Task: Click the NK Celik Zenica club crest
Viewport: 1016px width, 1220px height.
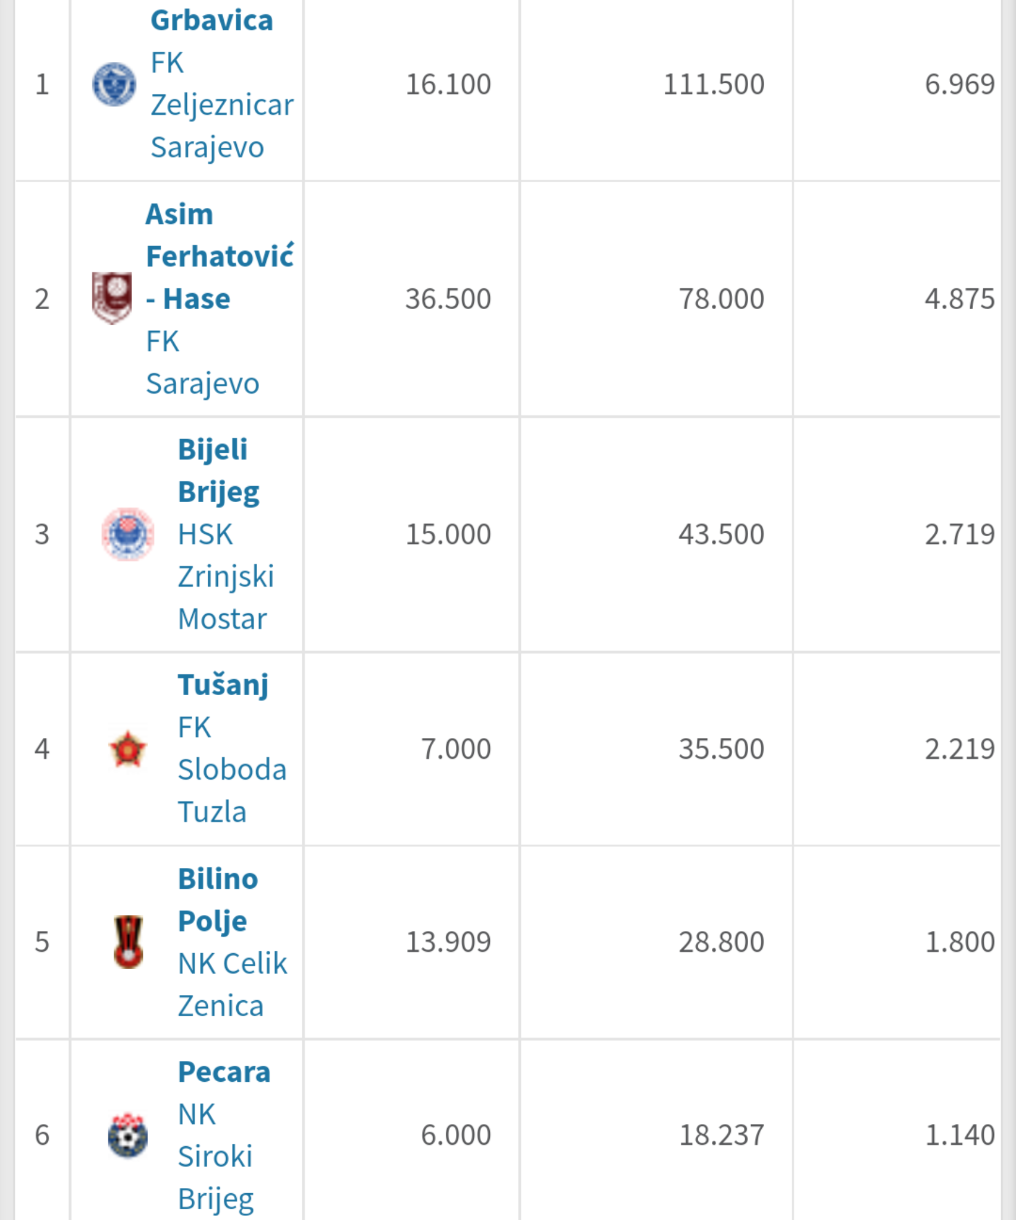Action: point(128,942)
